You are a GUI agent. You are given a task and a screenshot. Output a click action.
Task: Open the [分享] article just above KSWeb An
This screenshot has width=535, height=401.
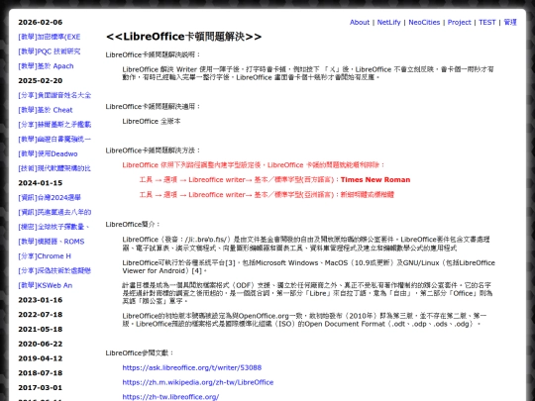coord(54,270)
